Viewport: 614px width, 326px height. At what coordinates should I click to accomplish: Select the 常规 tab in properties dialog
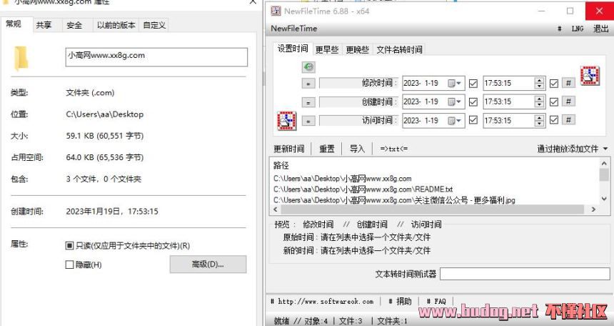[14, 24]
